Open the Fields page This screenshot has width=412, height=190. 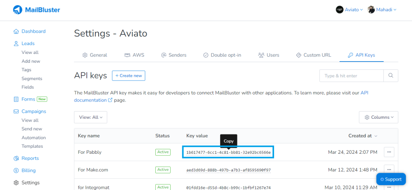click(28, 87)
